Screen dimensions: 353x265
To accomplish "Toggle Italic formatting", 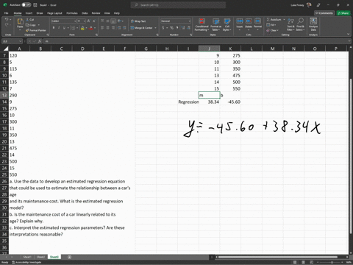I will 59,28.
